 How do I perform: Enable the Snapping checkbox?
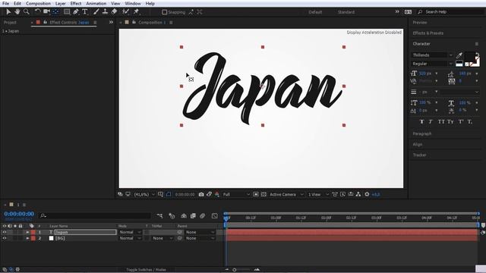[x=165, y=12]
